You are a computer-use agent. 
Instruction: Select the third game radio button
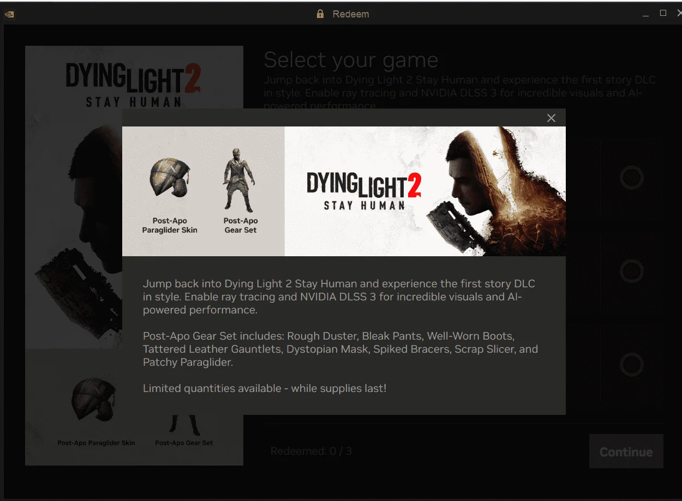pyautogui.click(x=632, y=364)
